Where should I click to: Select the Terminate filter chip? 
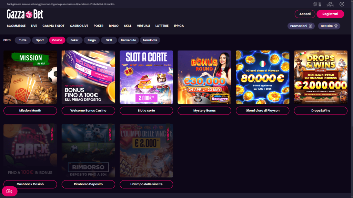(150, 40)
